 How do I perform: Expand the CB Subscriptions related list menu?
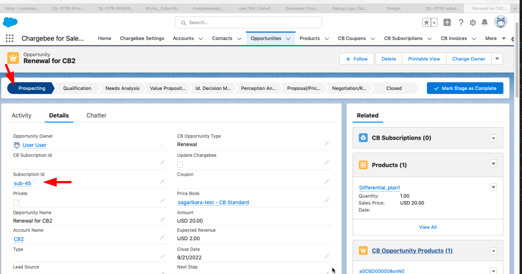[x=493, y=138]
